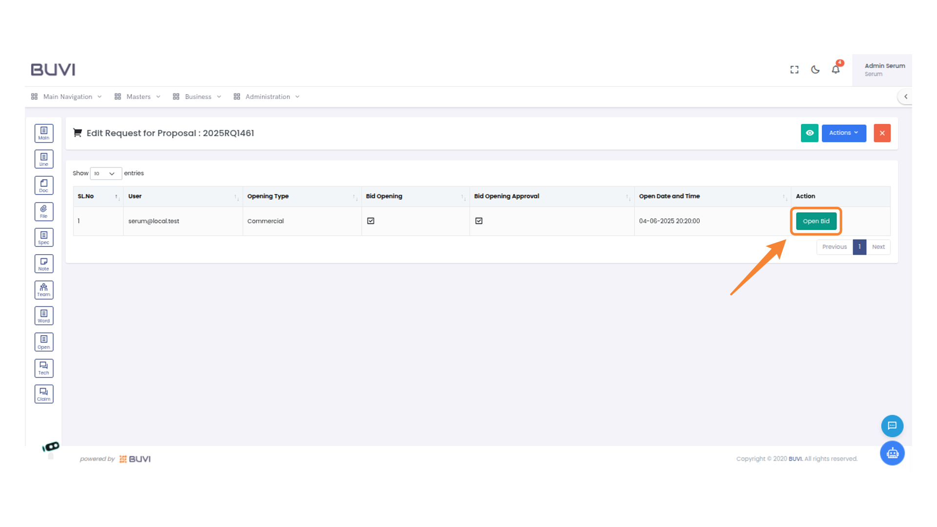The width and height of the screenshot is (937, 527).
Task: Open the show entries count dropdown
Action: (105, 174)
